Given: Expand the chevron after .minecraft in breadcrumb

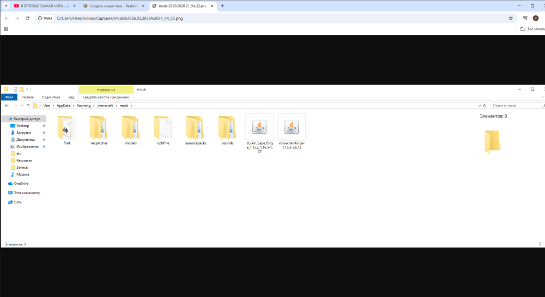Looking at the screenshot, I should click(x=117, y=106).
